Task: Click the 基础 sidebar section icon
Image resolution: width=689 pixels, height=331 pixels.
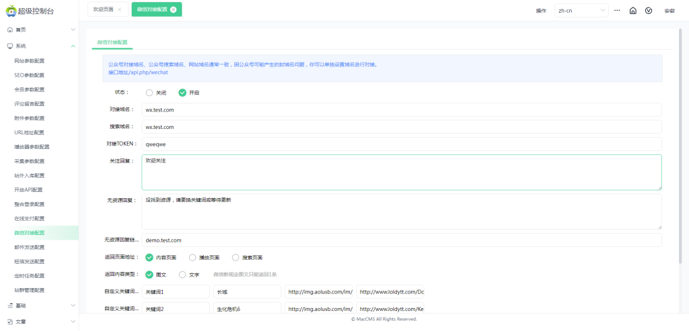Action: [x=10, y=305]
